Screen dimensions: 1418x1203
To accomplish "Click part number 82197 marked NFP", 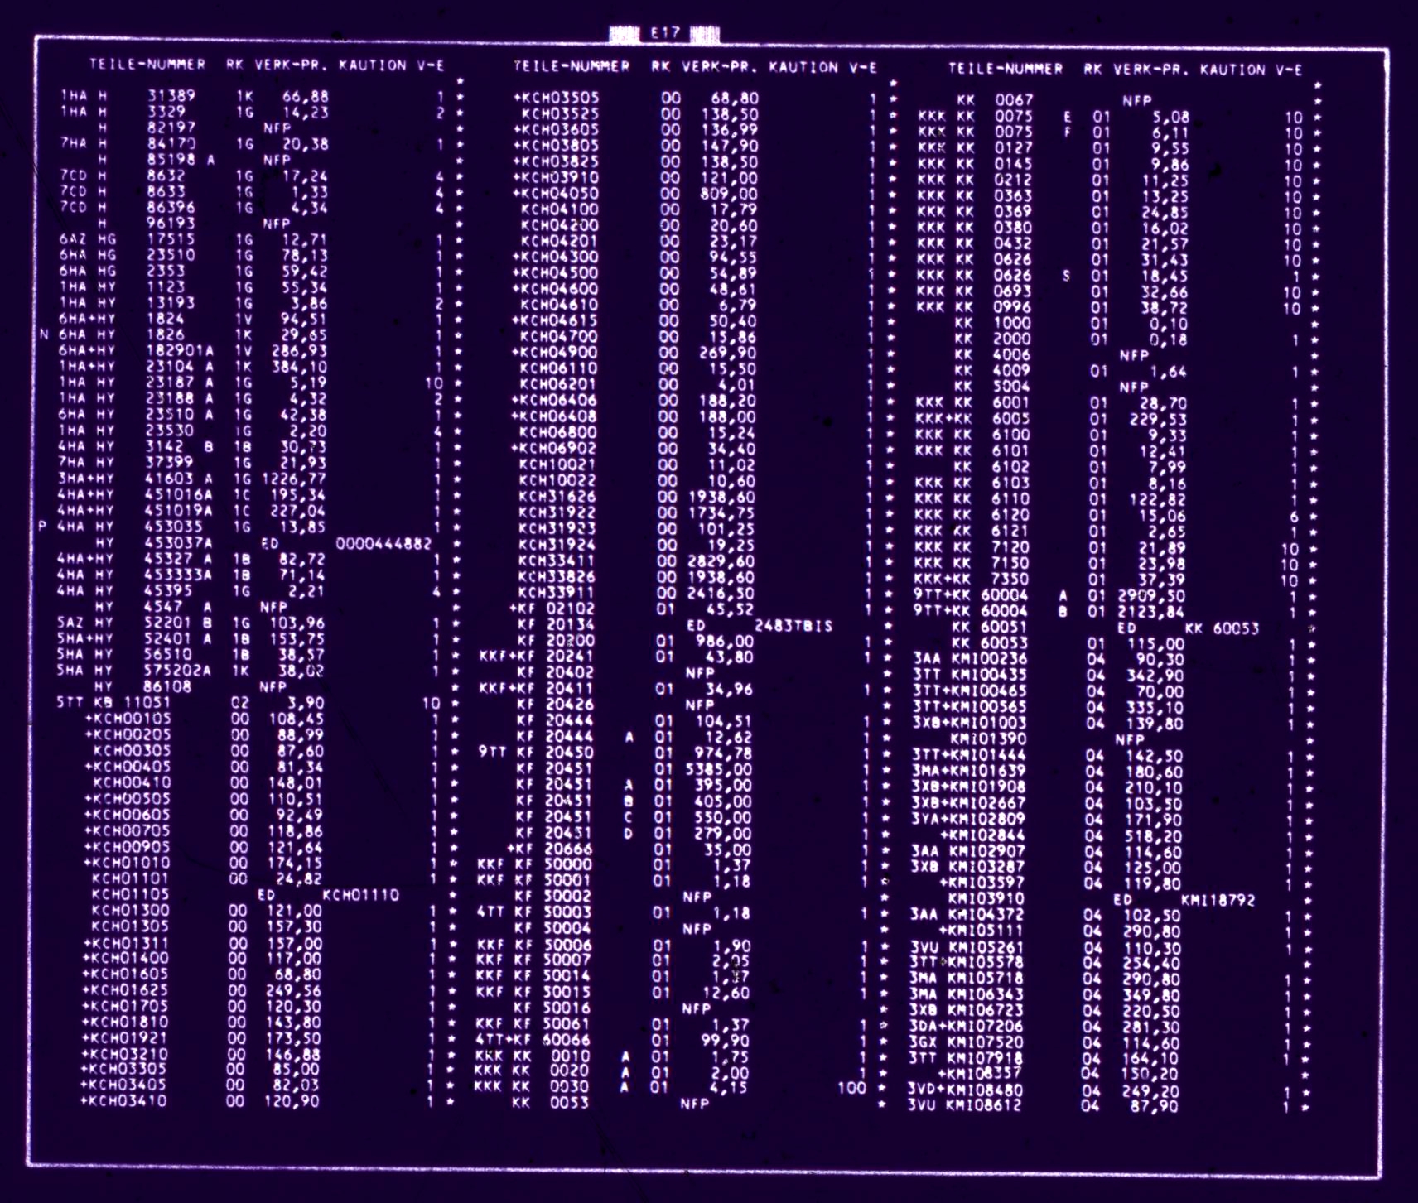I will point(171,128).
